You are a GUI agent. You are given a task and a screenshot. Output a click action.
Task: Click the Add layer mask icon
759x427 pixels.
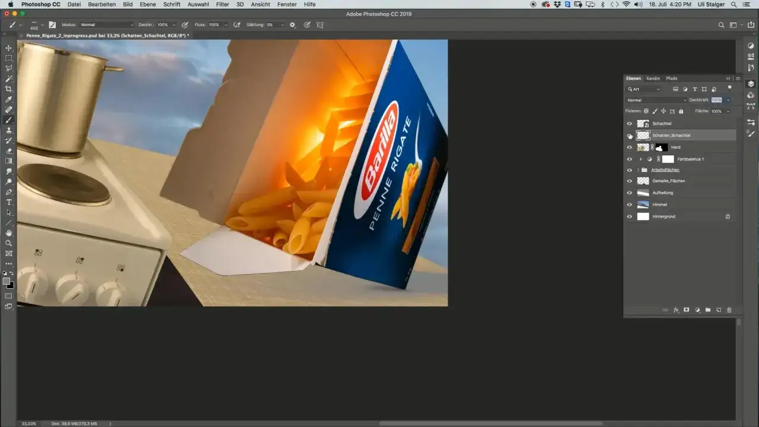pyautogui.click(x=686, y=310)
